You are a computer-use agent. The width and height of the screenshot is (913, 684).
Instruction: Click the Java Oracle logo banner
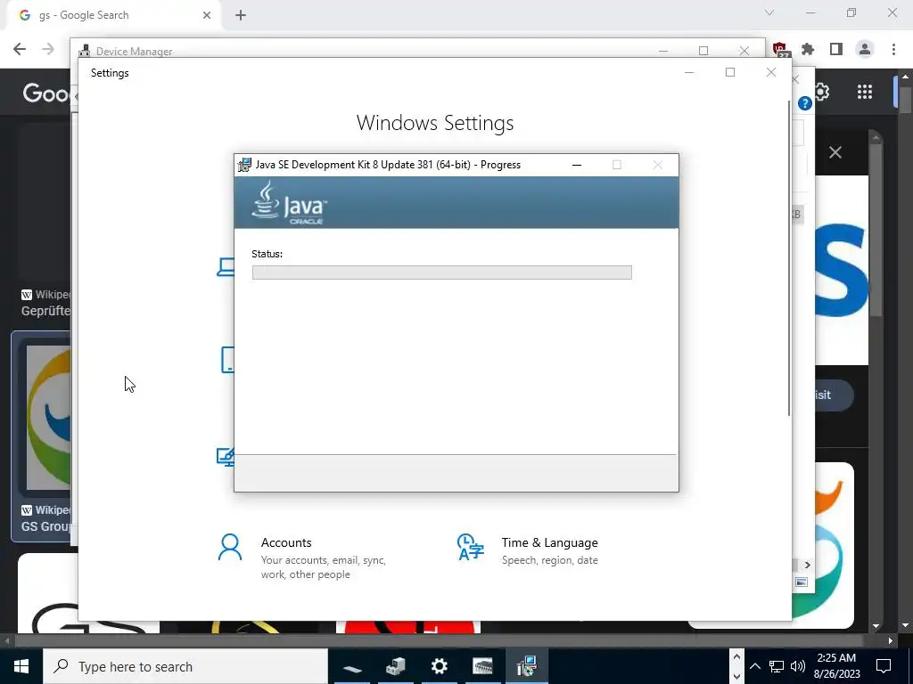456,202
